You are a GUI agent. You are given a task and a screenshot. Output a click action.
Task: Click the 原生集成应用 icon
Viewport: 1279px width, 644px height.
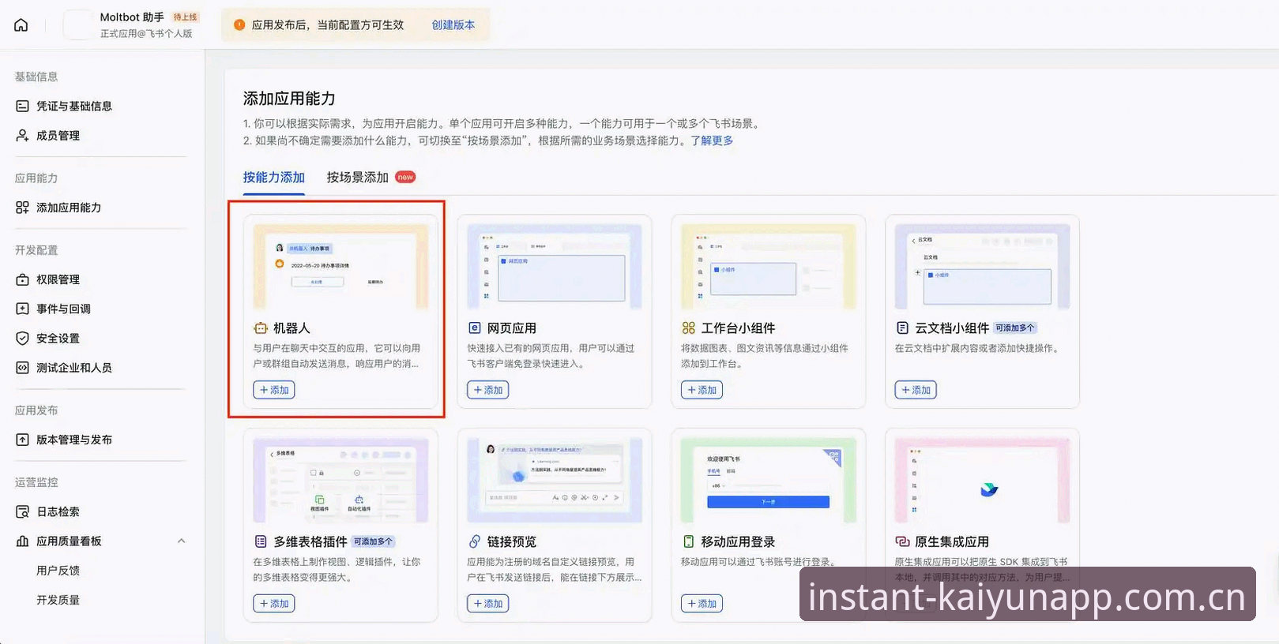902,541
